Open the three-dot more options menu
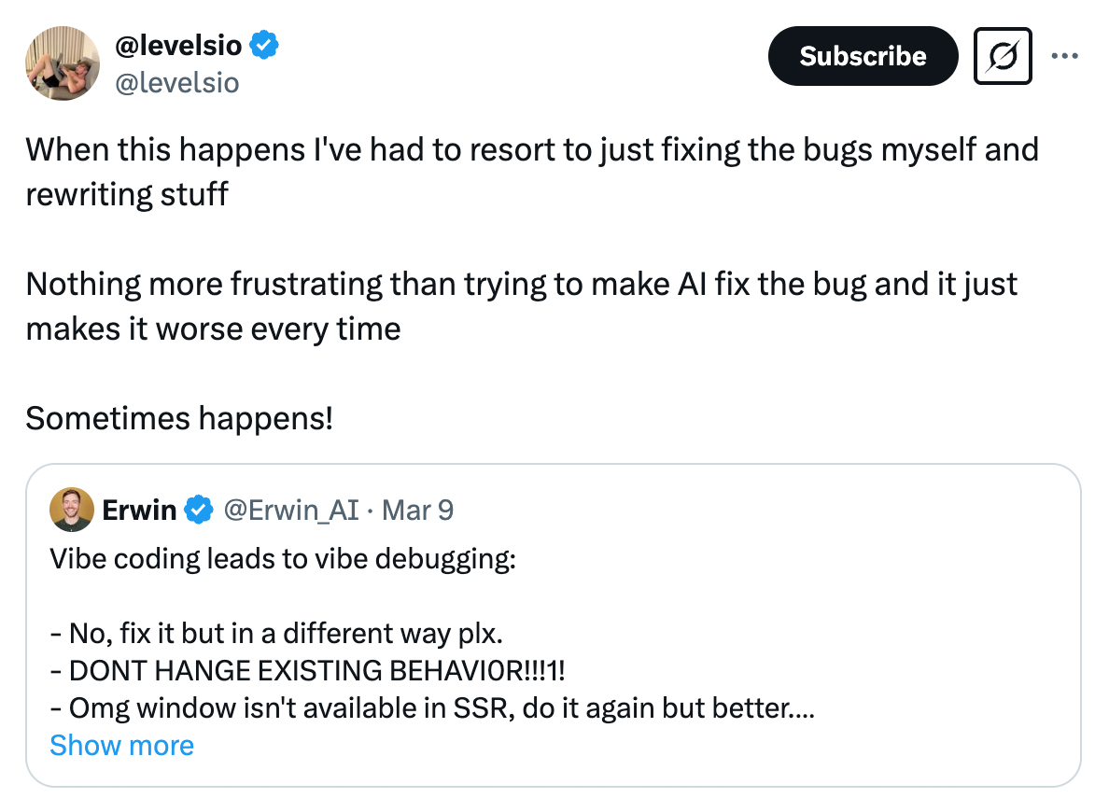Viewport: 1109px width, 812px height. click(1064, 56)
